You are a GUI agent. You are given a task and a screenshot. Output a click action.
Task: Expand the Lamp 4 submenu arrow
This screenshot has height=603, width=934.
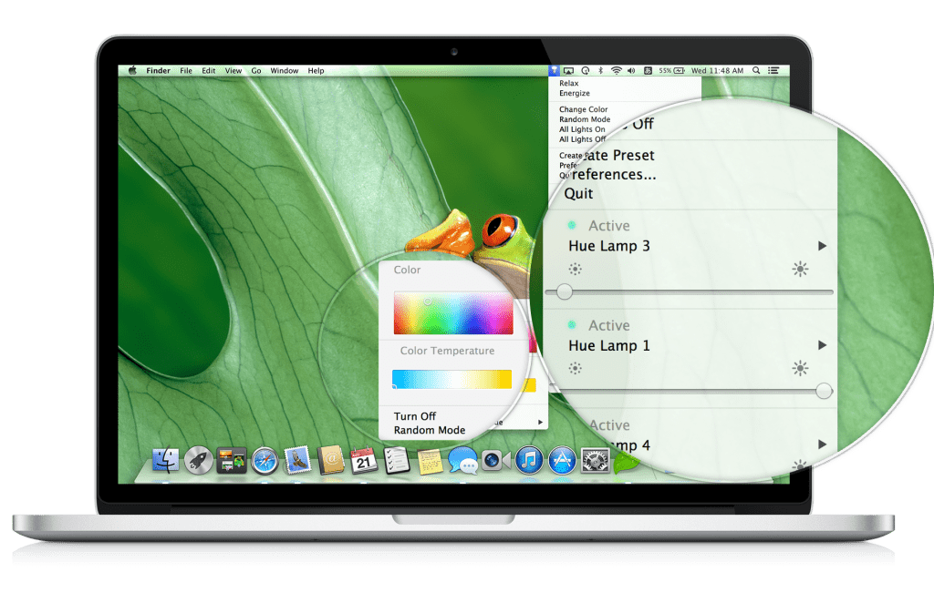822,445
